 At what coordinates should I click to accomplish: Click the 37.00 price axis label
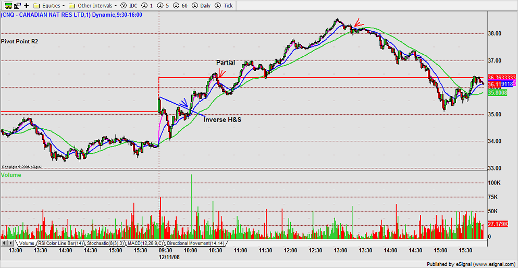coord(495,60)
